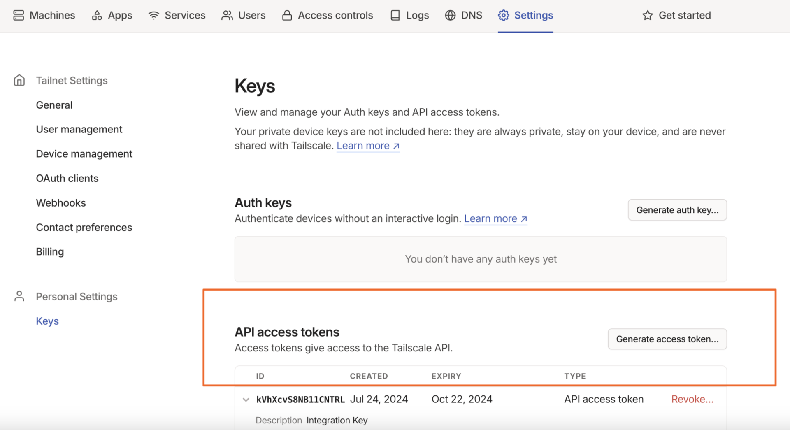Click the DNS globe icon

tap(451, 15)
